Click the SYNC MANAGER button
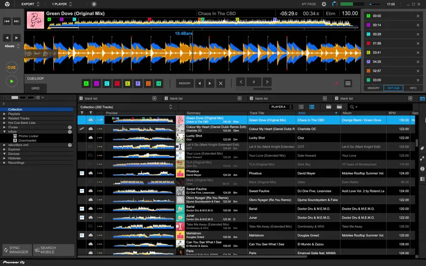 16,250
